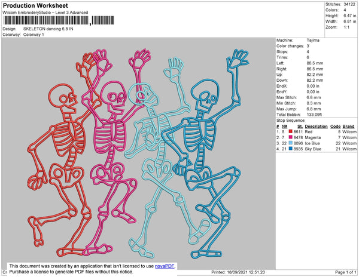This screenshot has width=359, height=277.
Task: Click the 'Max Jump:' label
Action: (x=285, y=109)
